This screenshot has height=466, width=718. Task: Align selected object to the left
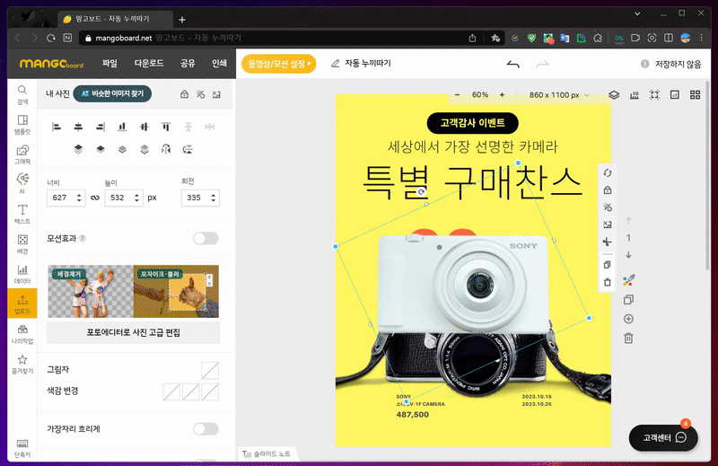(57, 127)
